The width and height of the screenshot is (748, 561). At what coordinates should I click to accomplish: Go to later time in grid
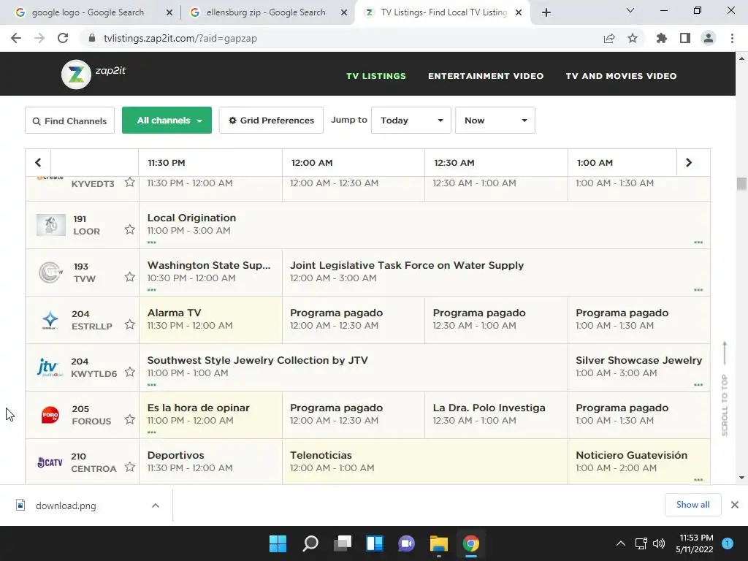[688, 163]
